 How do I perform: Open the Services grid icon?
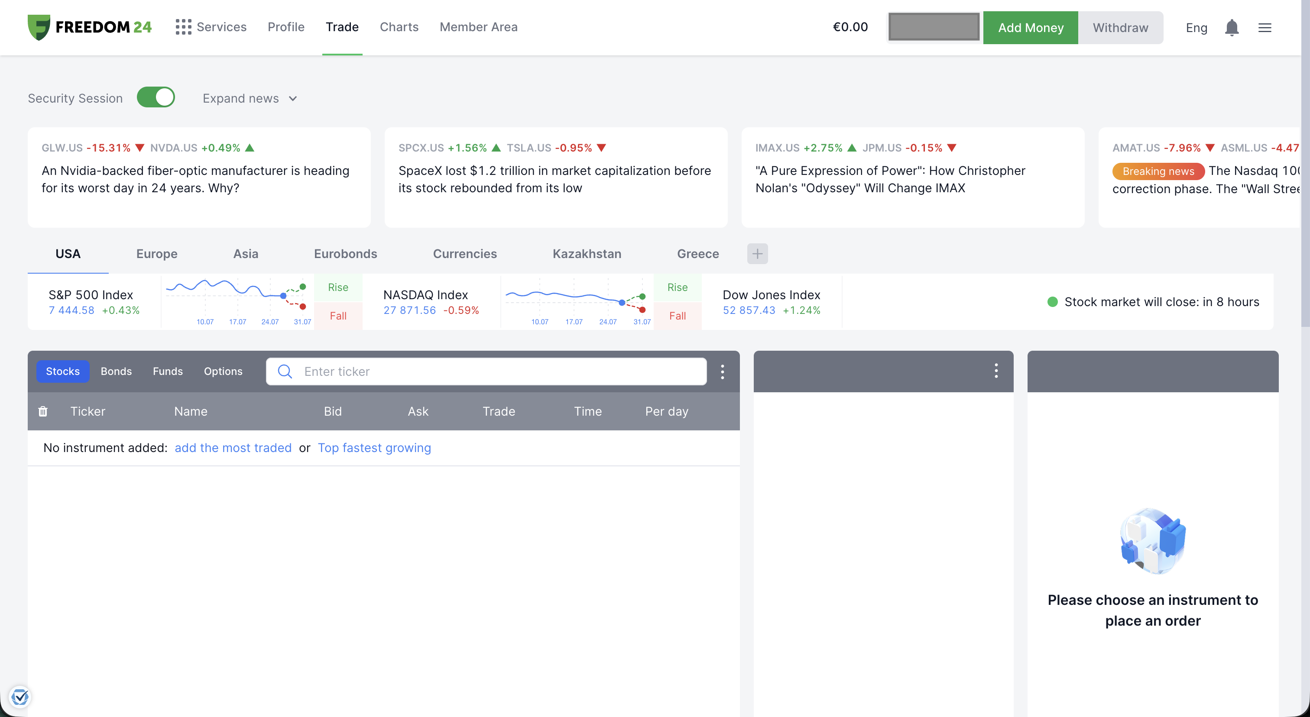coord(183,27)
